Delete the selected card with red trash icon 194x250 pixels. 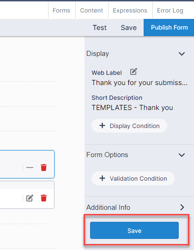coord(44,167)
